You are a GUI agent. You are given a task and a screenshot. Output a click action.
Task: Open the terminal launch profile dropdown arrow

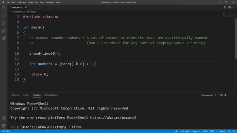point(218,95)
